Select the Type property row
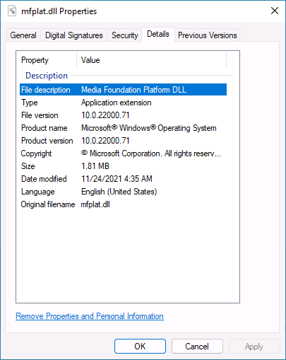Image resolution: width=286 pixels, height=360 pixels. [123, 103]
